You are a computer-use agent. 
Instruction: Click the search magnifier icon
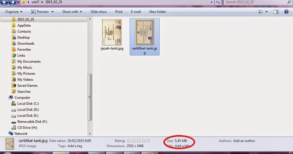(x=289, y=2)
